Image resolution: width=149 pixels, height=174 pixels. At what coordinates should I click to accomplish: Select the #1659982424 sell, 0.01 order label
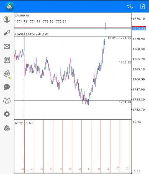32,35
